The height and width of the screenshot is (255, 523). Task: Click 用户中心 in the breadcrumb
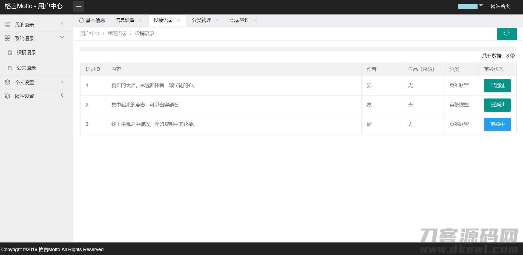click(x=90, y=33)
